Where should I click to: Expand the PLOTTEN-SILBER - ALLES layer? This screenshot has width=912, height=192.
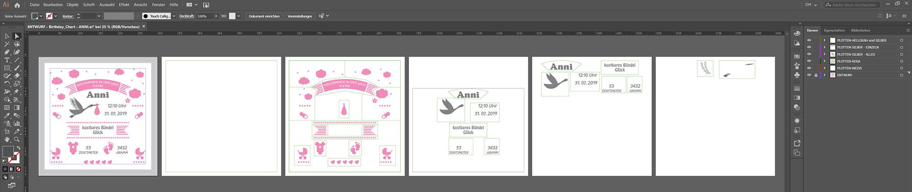click(824, 54)
